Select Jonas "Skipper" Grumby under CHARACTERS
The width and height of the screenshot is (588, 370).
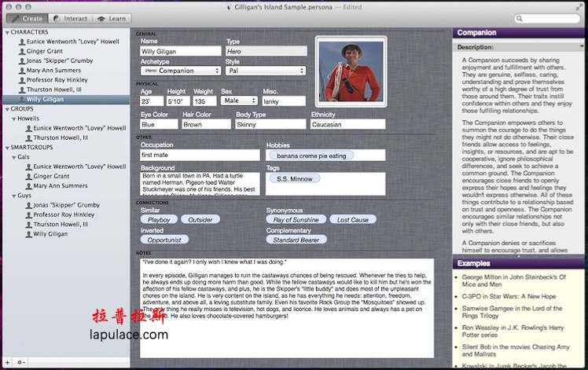click(59, 60)
